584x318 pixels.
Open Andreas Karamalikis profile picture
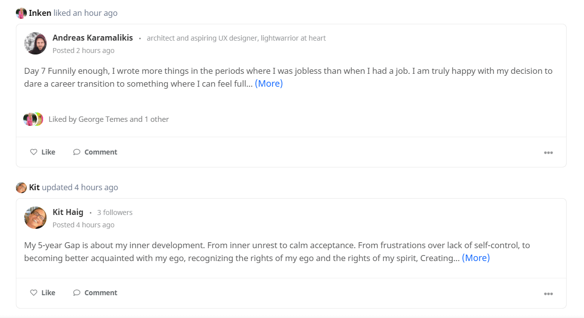(x=35, y=43)
